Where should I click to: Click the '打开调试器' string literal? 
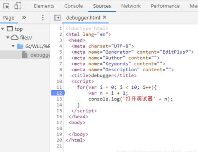tap(139, 99)
